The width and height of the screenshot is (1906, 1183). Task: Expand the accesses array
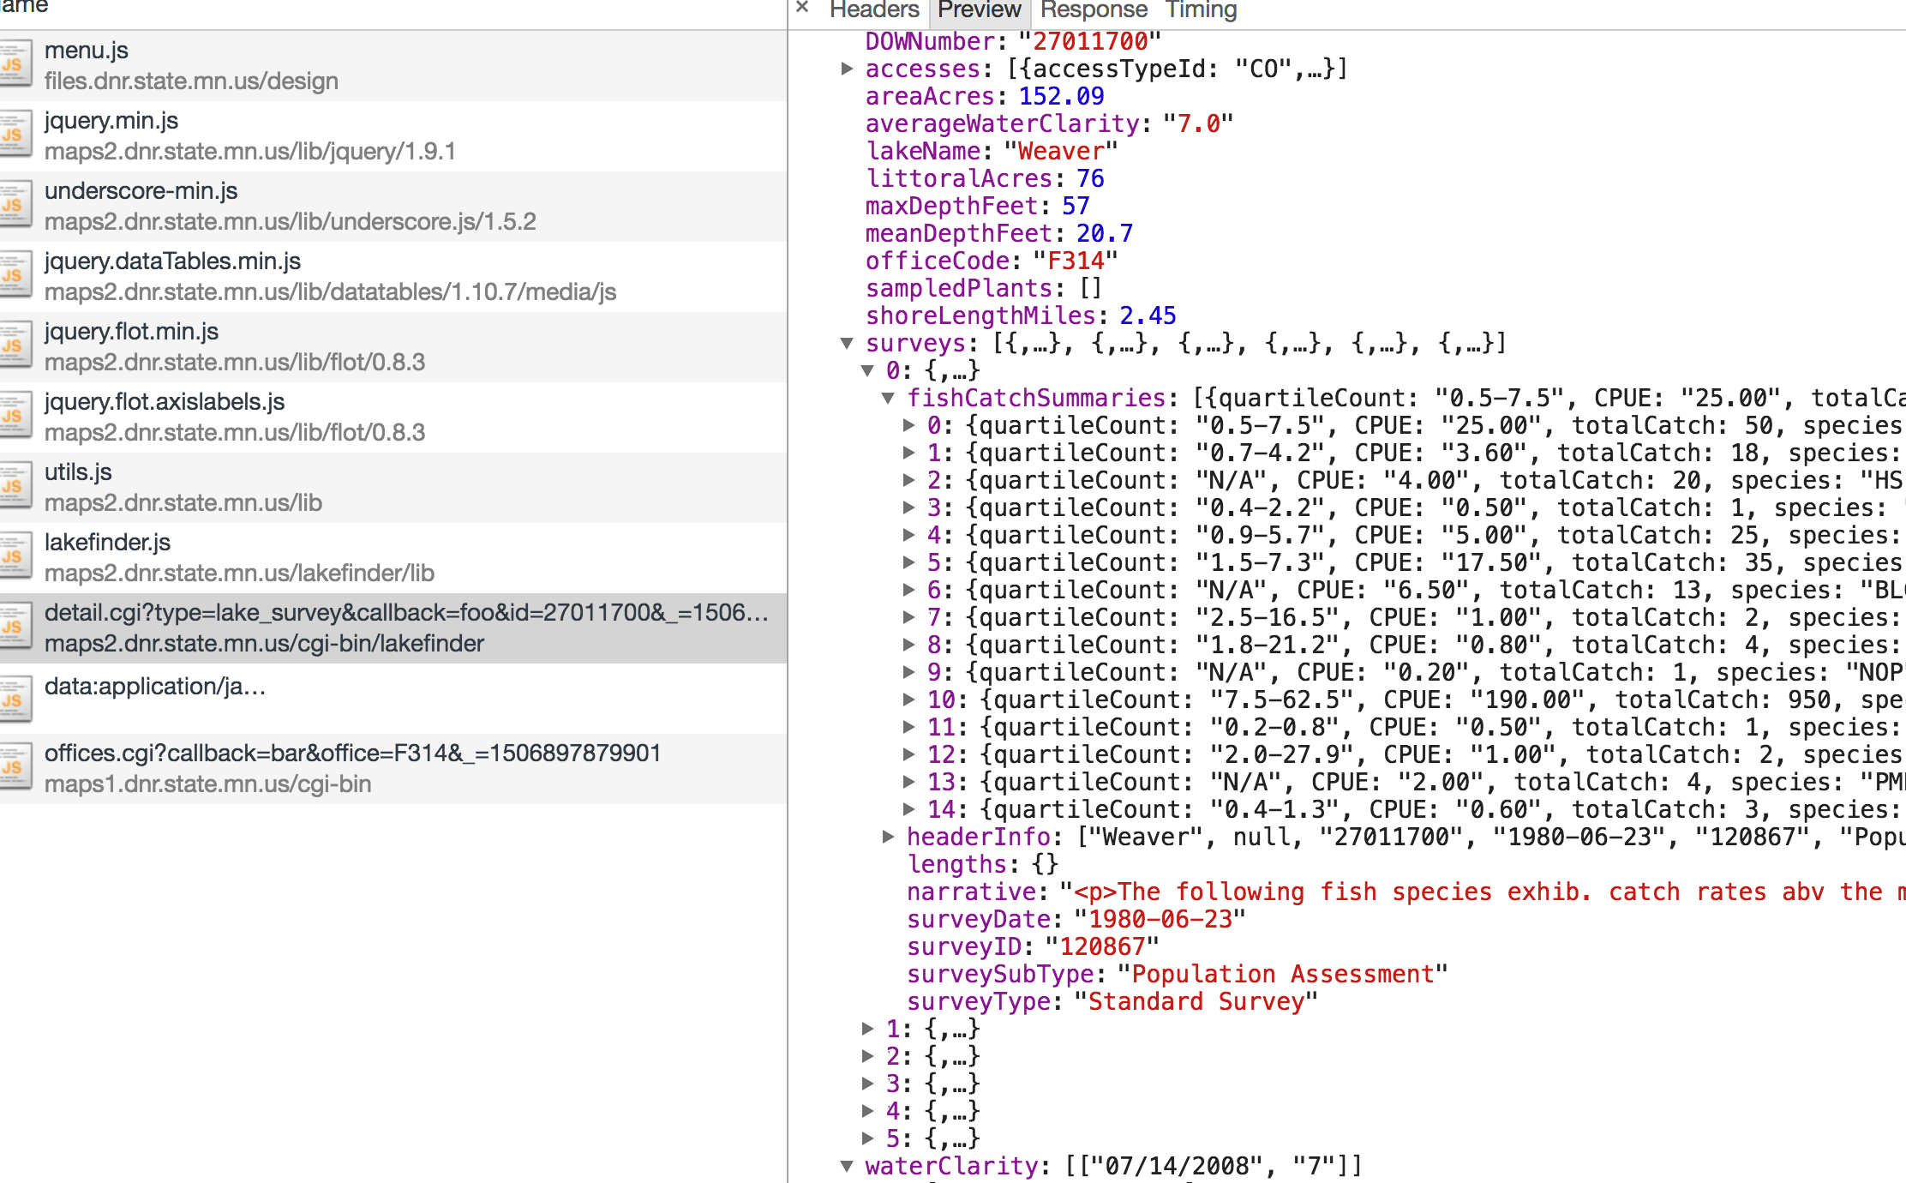(x=847, y=69)
